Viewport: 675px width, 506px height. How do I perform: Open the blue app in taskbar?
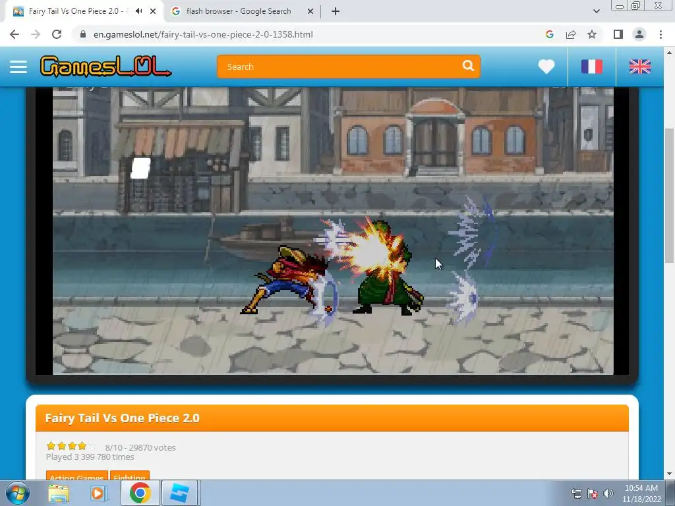pyautogui.click(x=179, y=493)
